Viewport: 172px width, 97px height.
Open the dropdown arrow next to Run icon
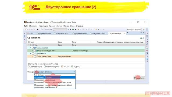(76, 29)
